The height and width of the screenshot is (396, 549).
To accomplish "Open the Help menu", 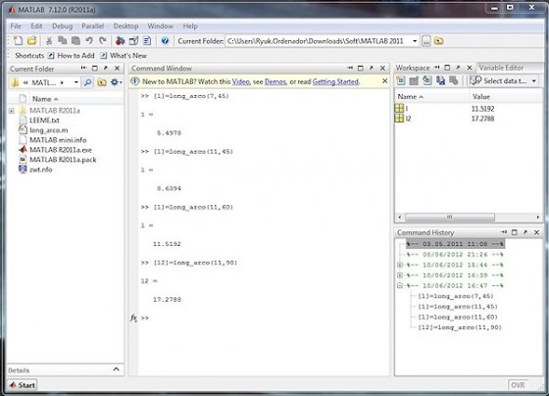I will point(190,26).
